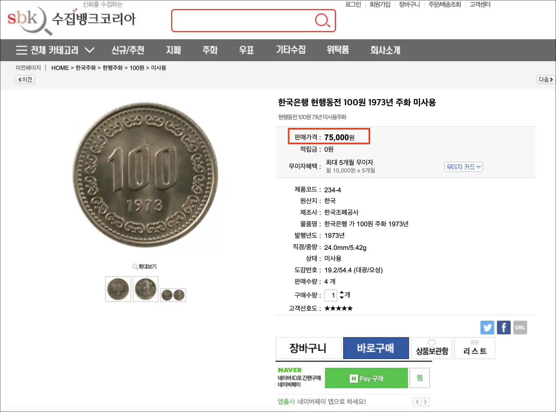Screen dimensions: 556x412
Task: Click the purchase quantity input field
Action: (330, 295)
